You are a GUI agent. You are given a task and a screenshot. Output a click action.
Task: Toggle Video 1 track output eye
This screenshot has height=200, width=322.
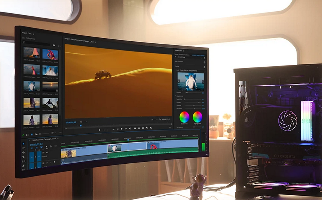(48, 152)
